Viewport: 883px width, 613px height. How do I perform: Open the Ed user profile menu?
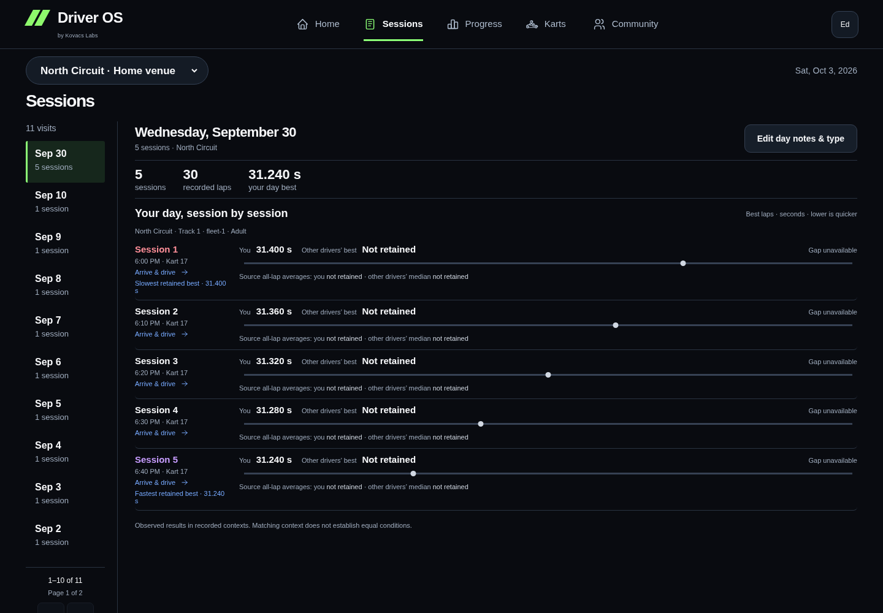(845, 25)
